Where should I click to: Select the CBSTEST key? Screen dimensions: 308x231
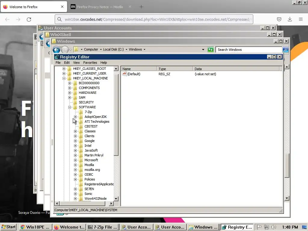pos(91,126)
